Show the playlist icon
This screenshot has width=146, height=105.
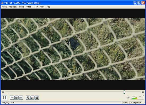pyautogui.click(x=32, y=98)
